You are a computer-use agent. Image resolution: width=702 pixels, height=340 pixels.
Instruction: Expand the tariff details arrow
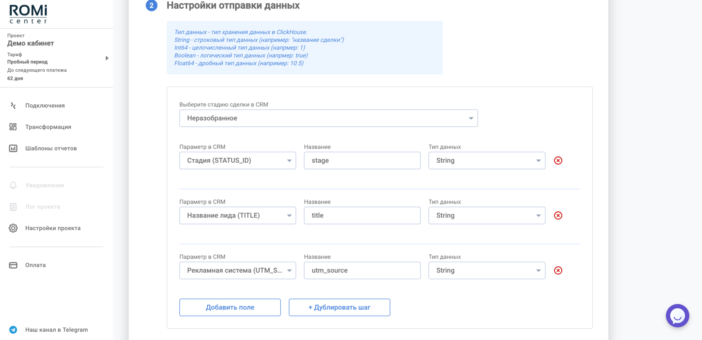107,58
